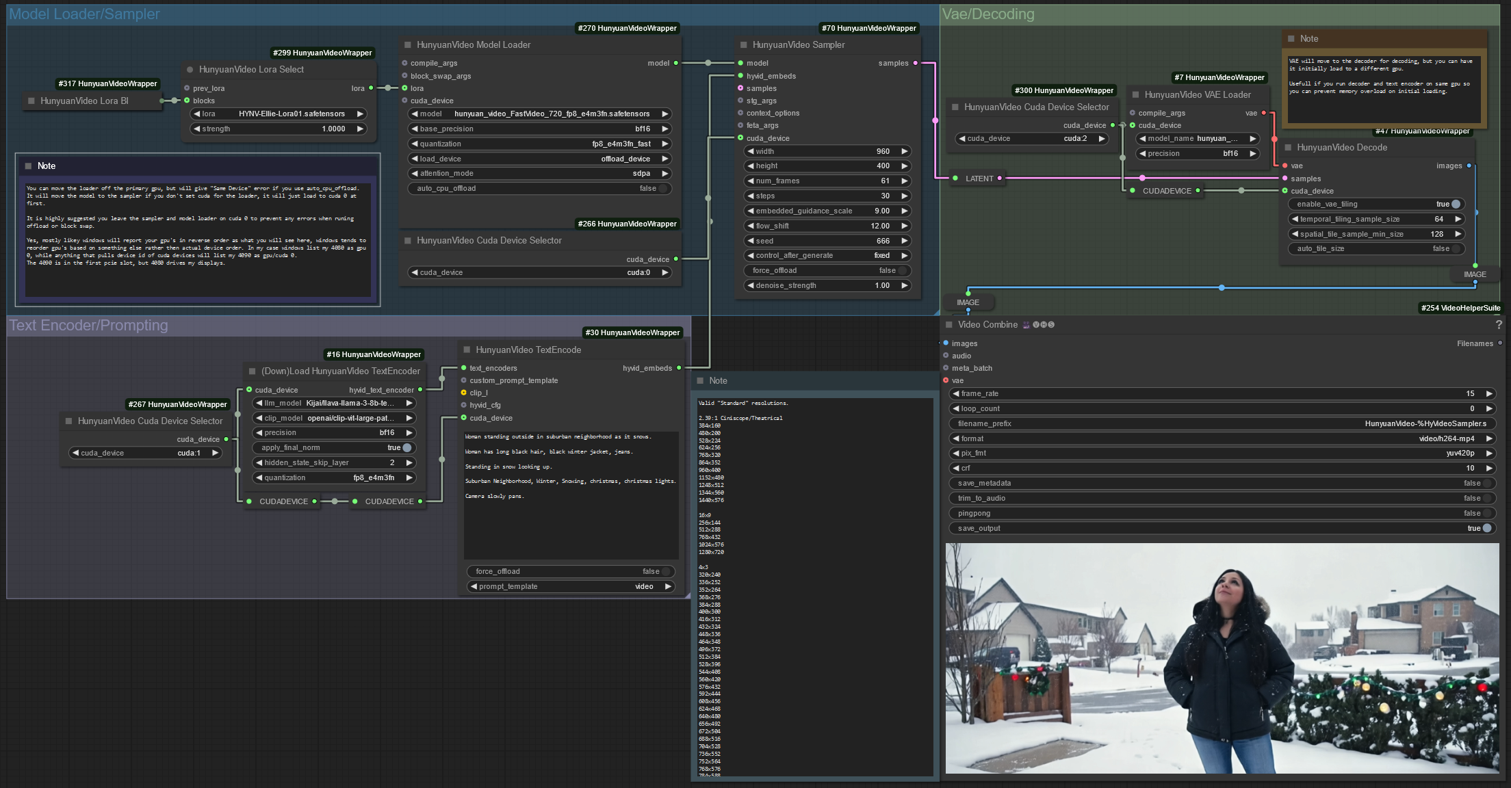Increase steps value with right arrow

tap(904, 196)
